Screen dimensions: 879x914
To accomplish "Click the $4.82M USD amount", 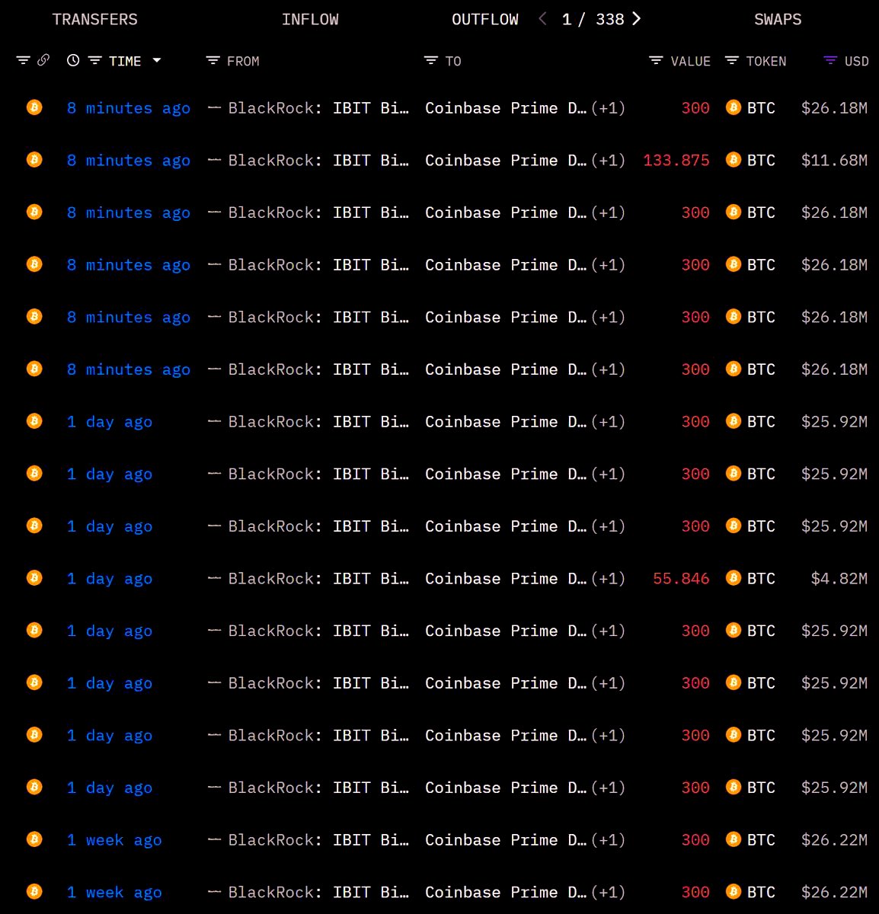I will [839, 579].
